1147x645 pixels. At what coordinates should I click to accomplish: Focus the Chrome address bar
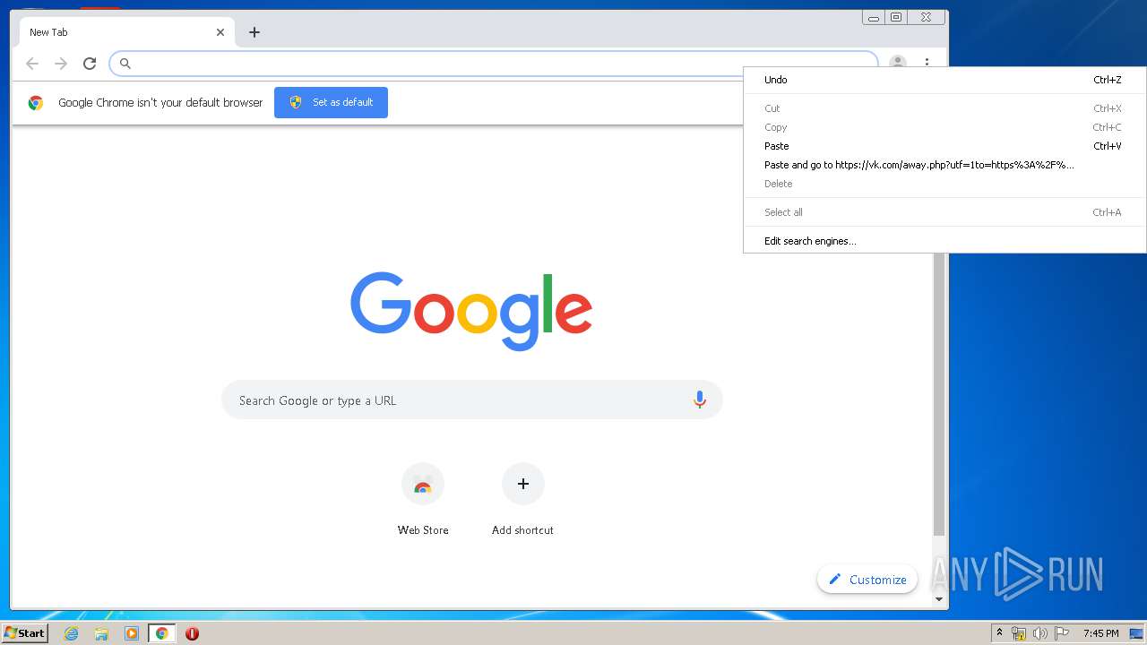pyautogui.click(x=493, y=64)
